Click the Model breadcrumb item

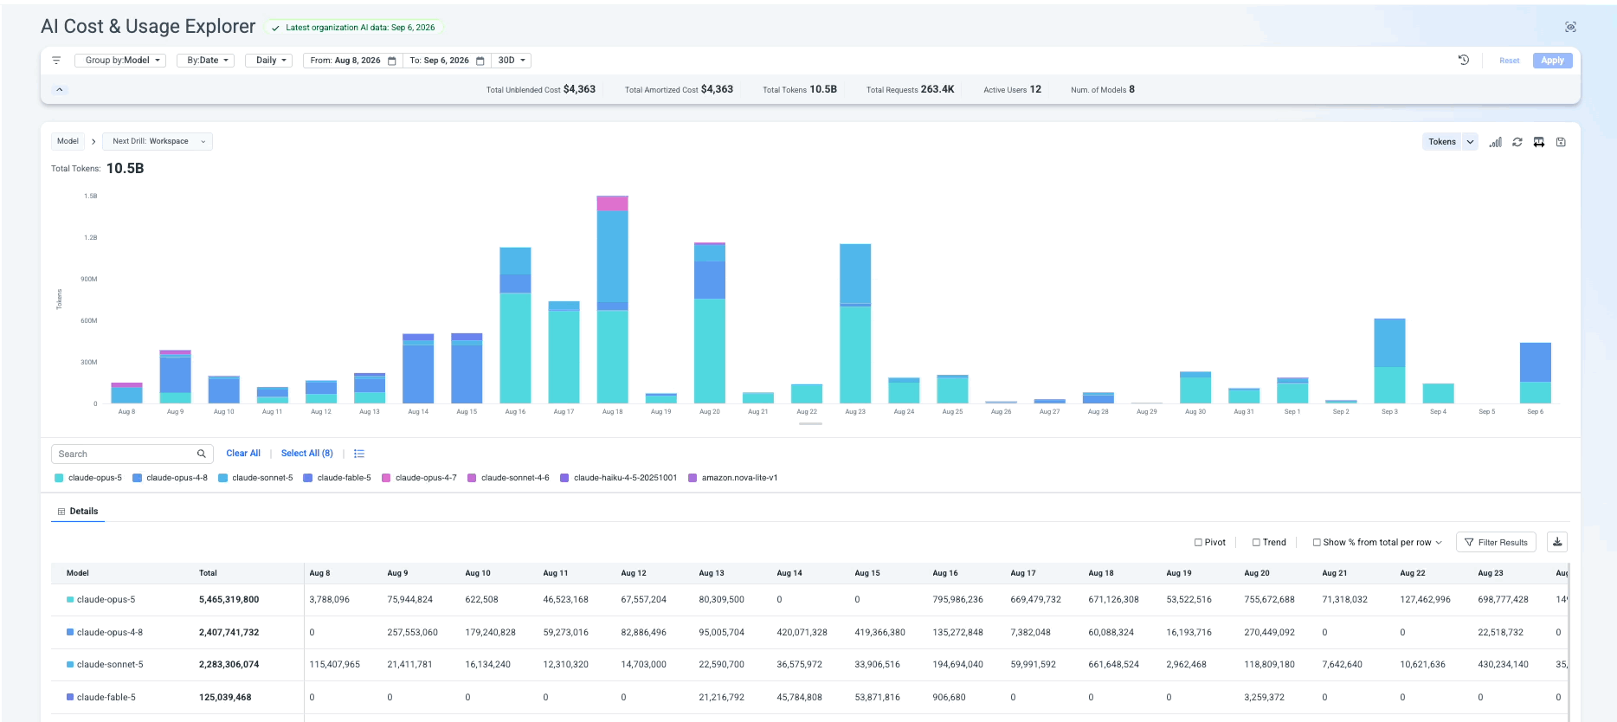coord(68,141)
